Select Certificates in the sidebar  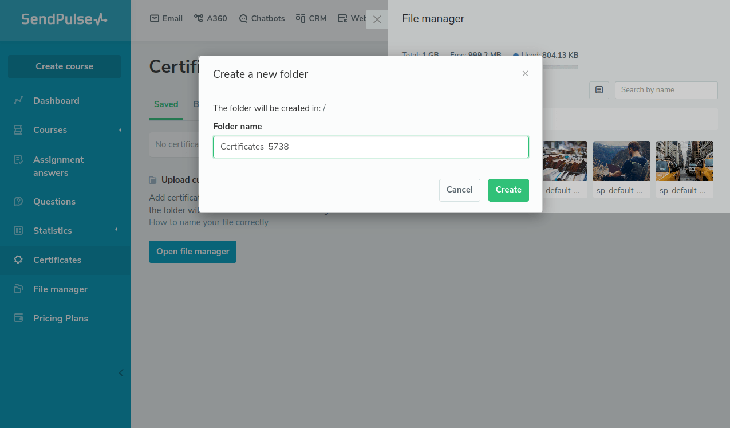point(65,260)
